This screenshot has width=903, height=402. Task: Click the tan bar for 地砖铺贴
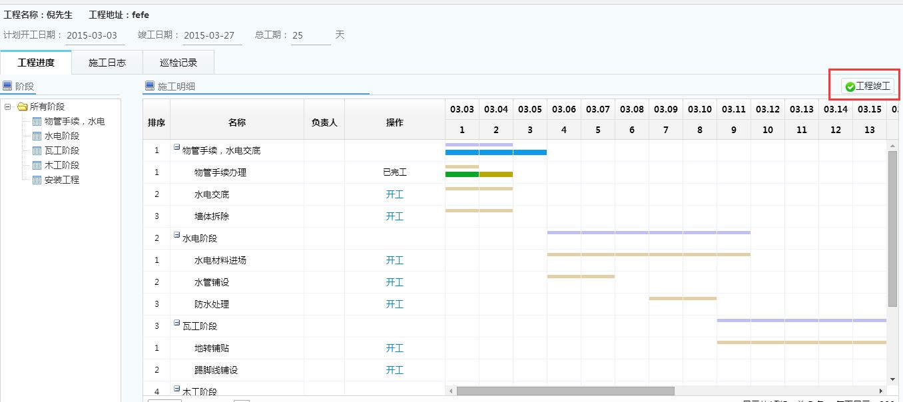click(x=802, y=342)
